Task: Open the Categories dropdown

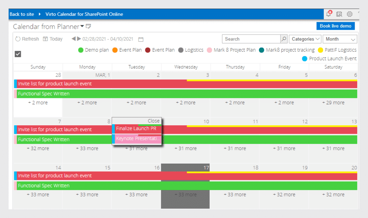Action: pos(305,39)
